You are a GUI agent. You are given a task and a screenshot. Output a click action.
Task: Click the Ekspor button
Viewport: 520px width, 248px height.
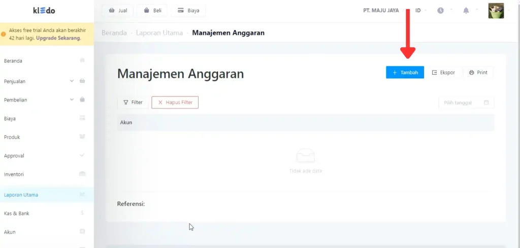(443, 73)
